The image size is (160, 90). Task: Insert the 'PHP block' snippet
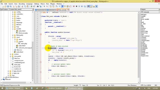pos(144,15)
